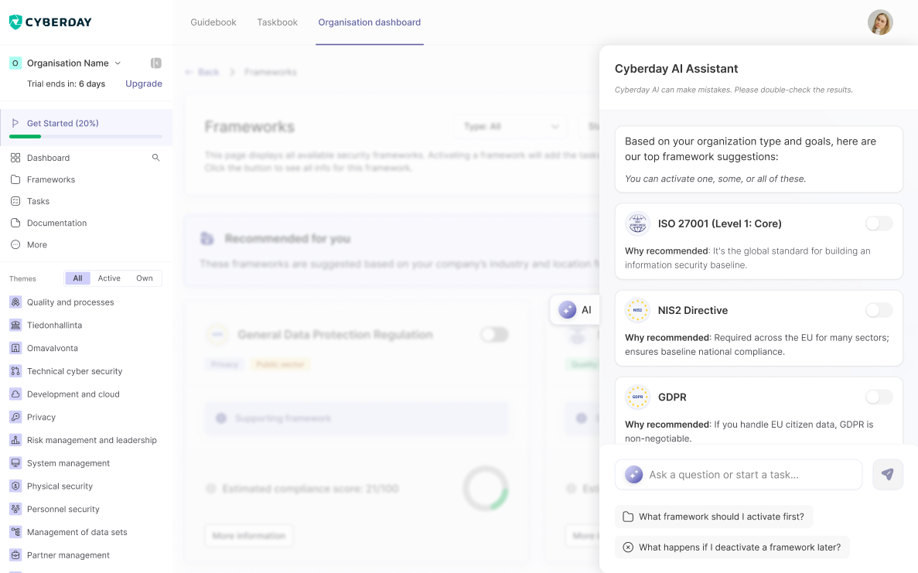
Task: Open Frameworks in the sidebar menu
Action: coord(51,179)
